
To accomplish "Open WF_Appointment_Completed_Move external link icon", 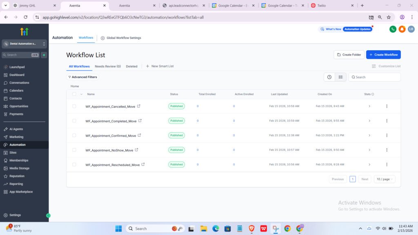I will click(140, 121).
